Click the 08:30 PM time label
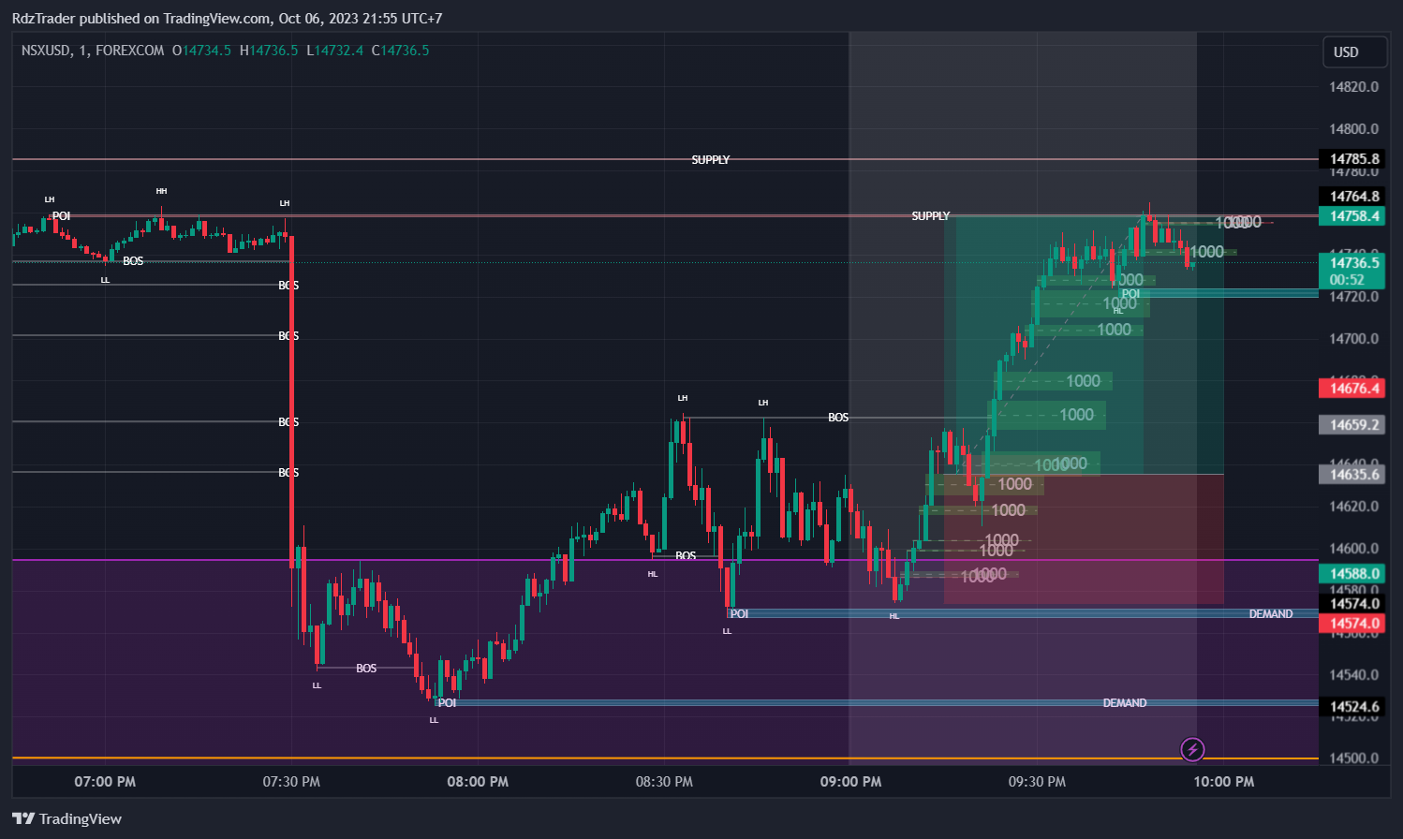This screenshot has width=1403, height=839. 664,782
